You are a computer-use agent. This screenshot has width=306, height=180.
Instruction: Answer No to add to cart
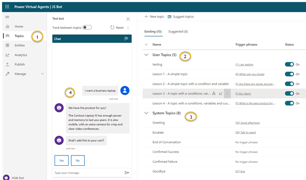coord(78,160)
